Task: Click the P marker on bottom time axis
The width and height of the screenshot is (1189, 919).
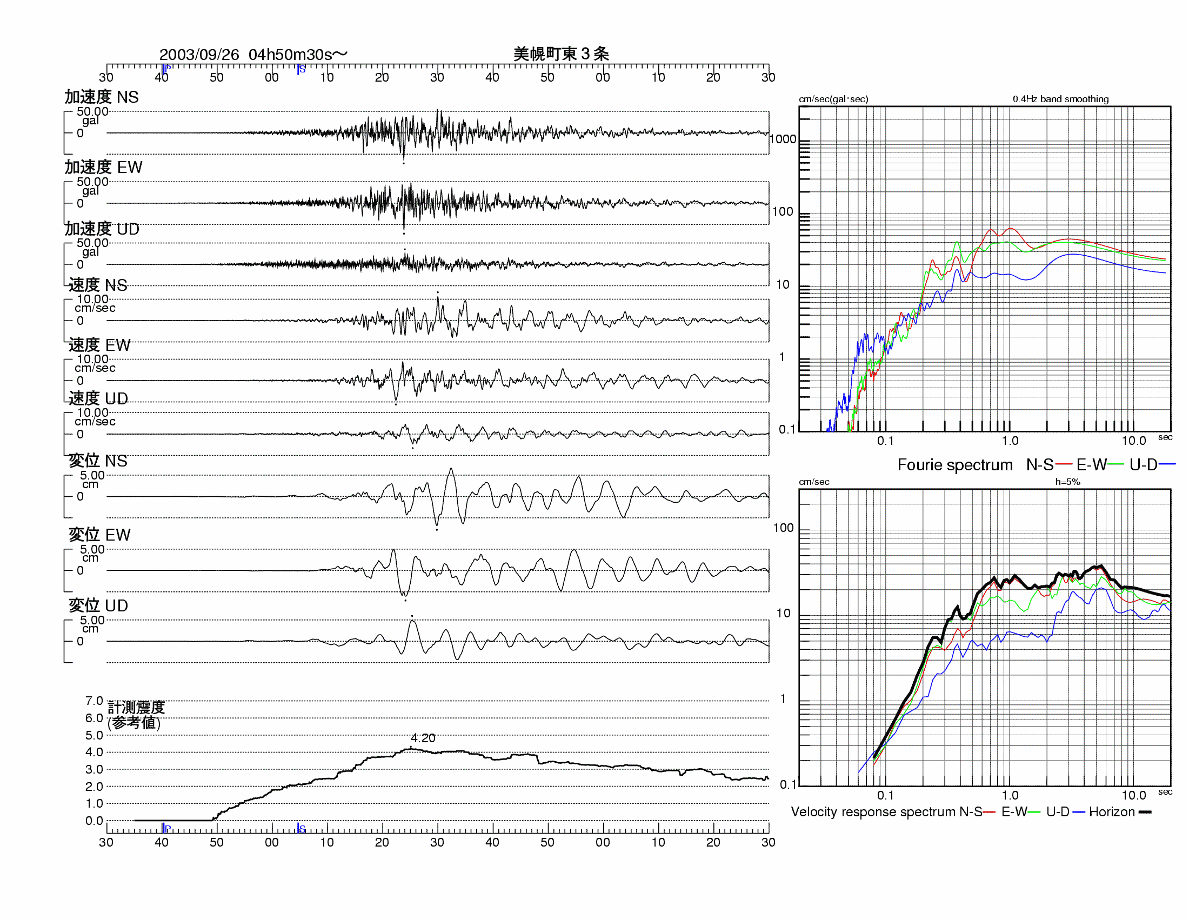Action: pyautogui.click(x=166, y=828)
